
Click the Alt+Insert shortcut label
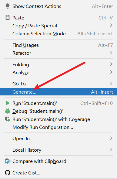tap(102, 92)
